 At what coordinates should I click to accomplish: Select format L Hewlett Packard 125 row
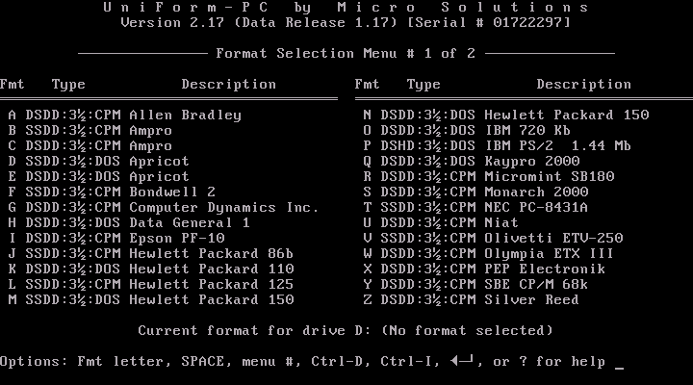point(151,284)
